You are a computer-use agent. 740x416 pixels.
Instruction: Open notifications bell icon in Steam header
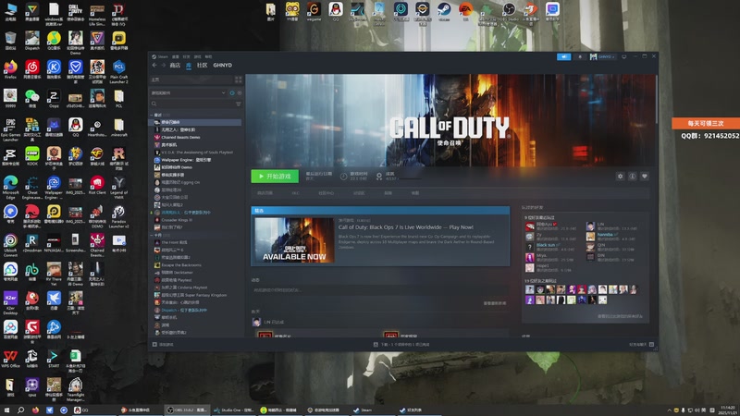click(x=580, y=56)
